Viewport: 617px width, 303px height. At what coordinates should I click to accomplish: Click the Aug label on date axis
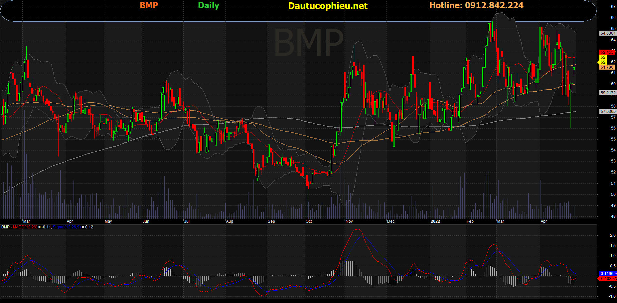(230, 221)
